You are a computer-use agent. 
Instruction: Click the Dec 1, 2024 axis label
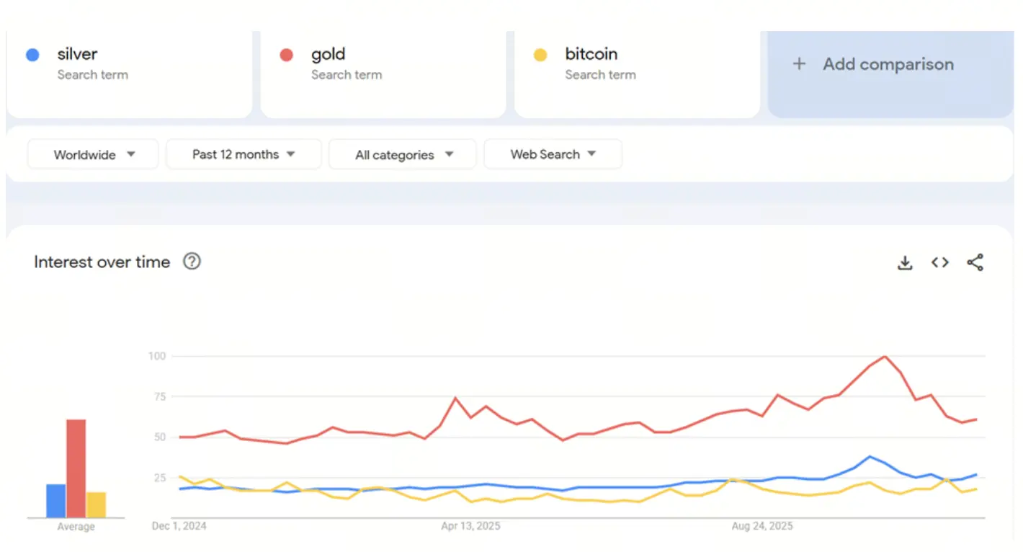tap(179, 526)
